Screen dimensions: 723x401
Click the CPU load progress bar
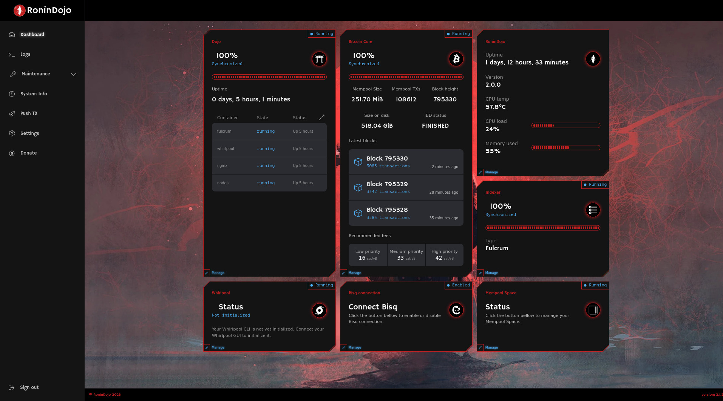tap(566, 126)
